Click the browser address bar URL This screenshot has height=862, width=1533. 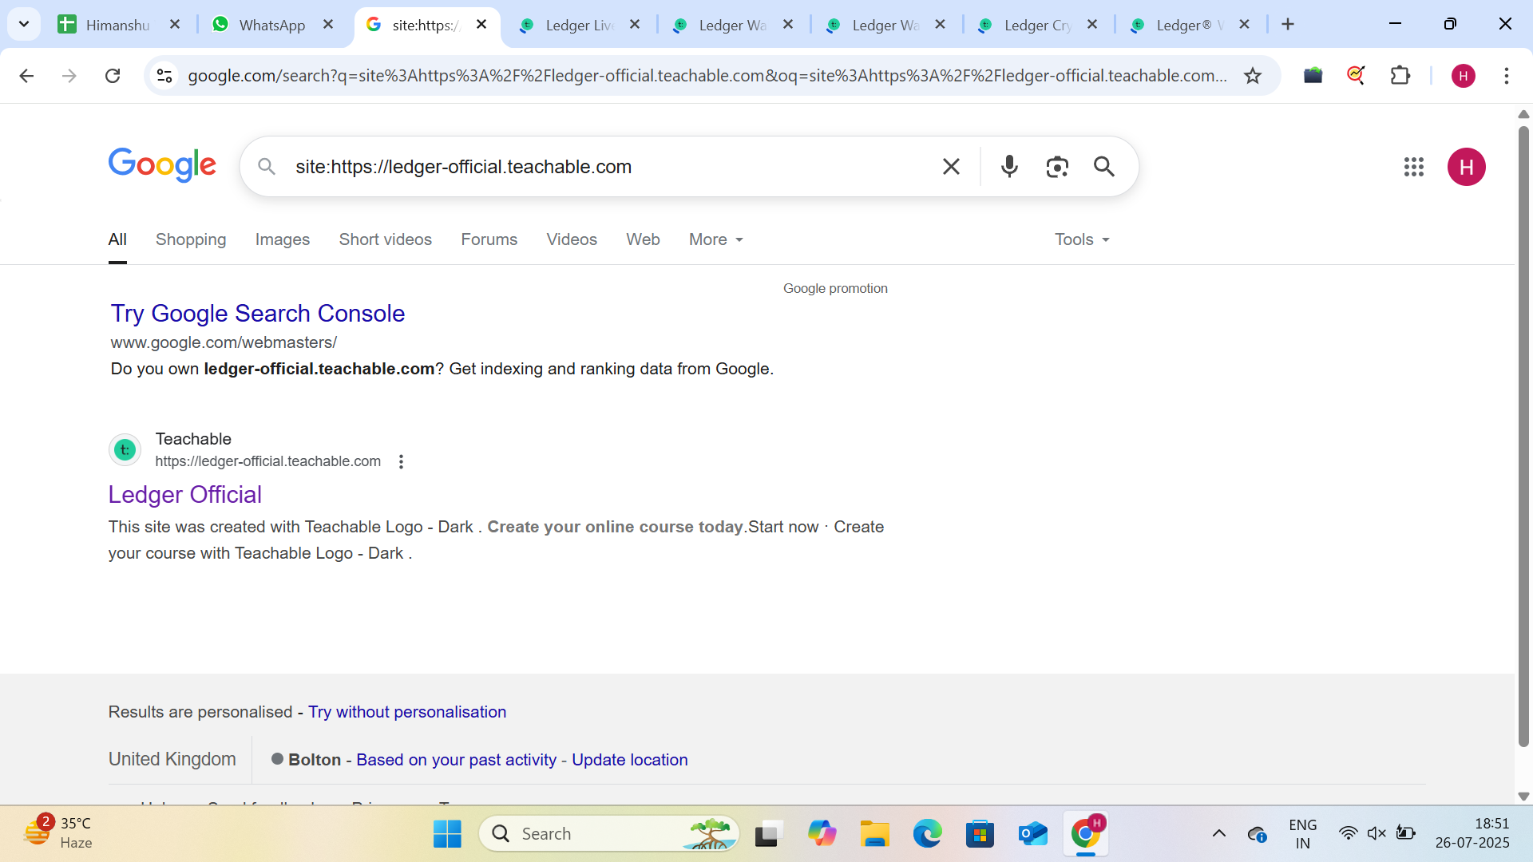[x=707, y=76]
